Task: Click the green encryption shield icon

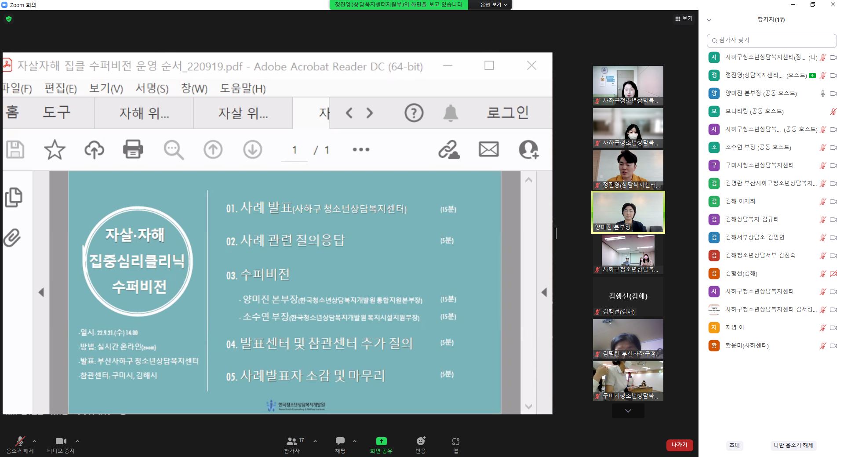Action: coord(9,19)
